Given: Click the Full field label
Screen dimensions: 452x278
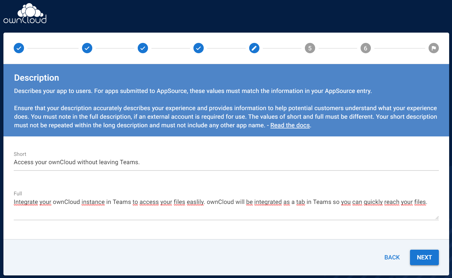Looking at the screenshot, I should point(18,194).
